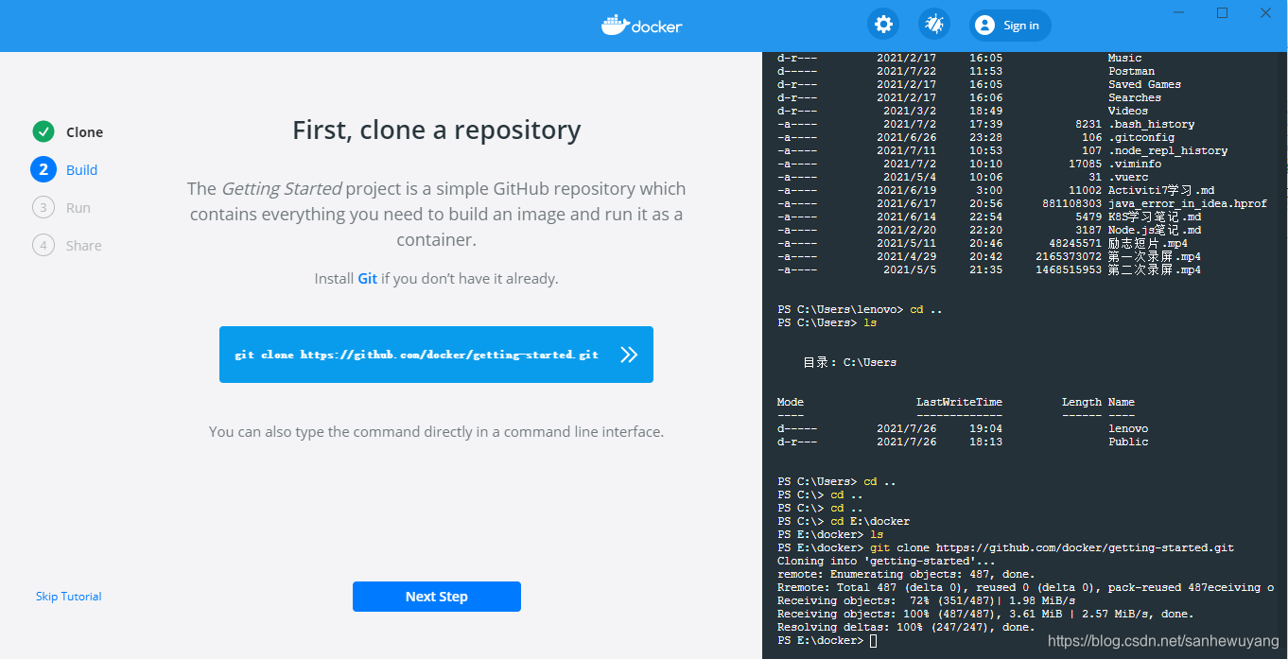Click 'Public' directory name in terminal

coord(1128,442)
